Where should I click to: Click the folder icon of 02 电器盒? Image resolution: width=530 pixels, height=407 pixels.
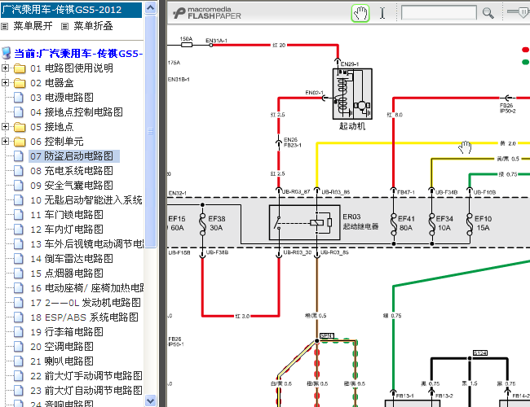pos(20,83)
